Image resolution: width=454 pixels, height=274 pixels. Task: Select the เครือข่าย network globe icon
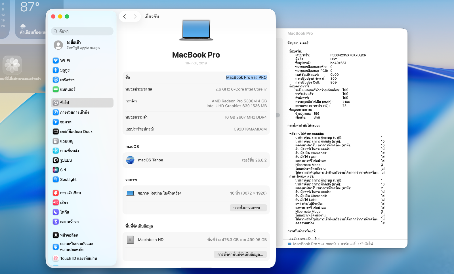(56, 80)
